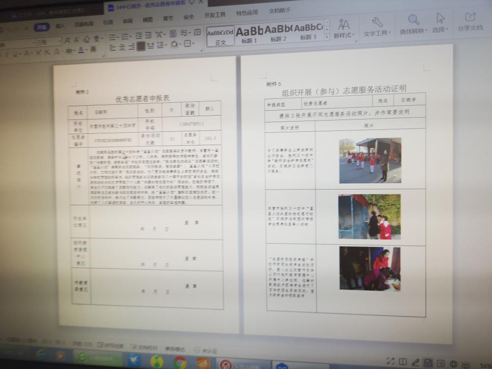Click the 附件 5 heading text
The width and height of the screenshot is (492, 369).
274,84
